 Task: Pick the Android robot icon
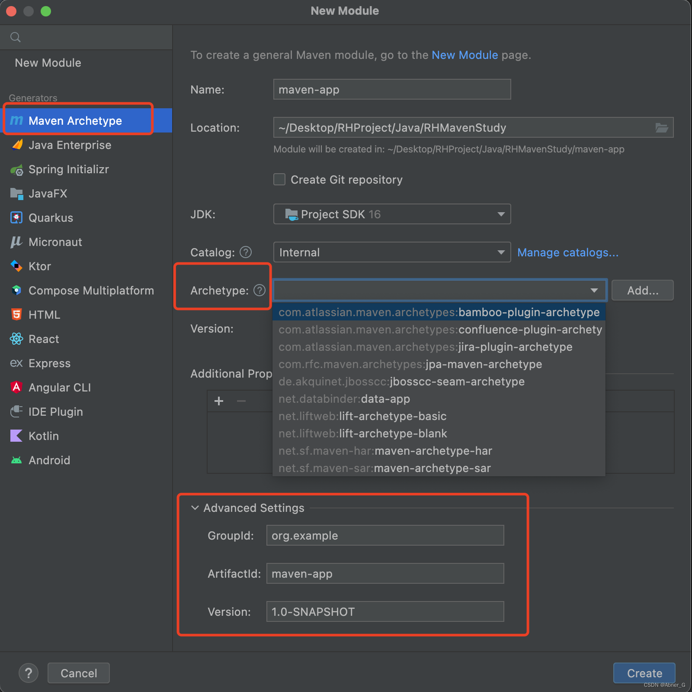point(16,460)
